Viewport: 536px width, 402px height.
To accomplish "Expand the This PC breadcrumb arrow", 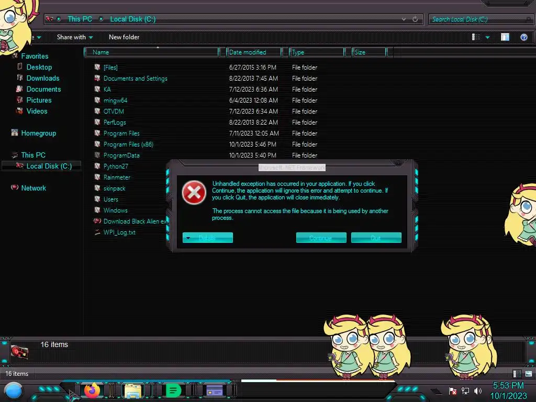I will pyautogui.click(x=101, y=19).
